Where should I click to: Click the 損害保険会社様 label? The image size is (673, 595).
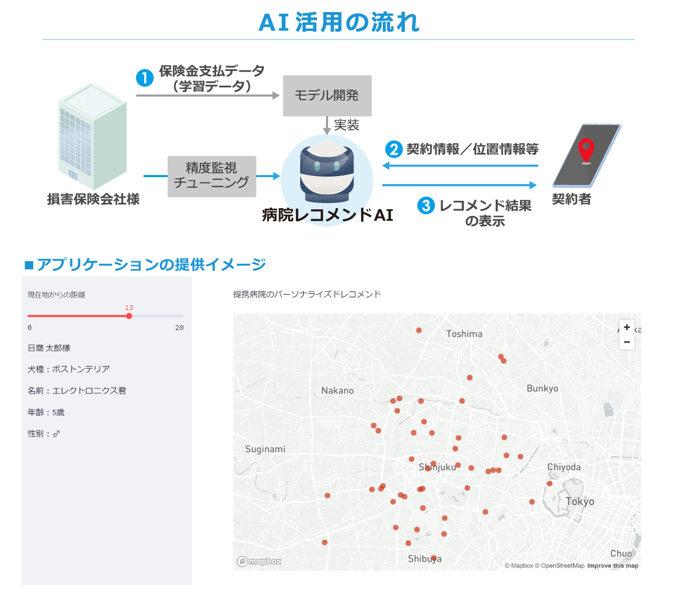click(94, 199)
